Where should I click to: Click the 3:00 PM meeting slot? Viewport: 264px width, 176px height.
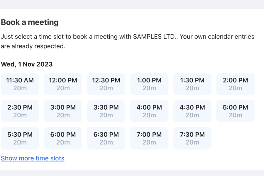tap(63, 111)
